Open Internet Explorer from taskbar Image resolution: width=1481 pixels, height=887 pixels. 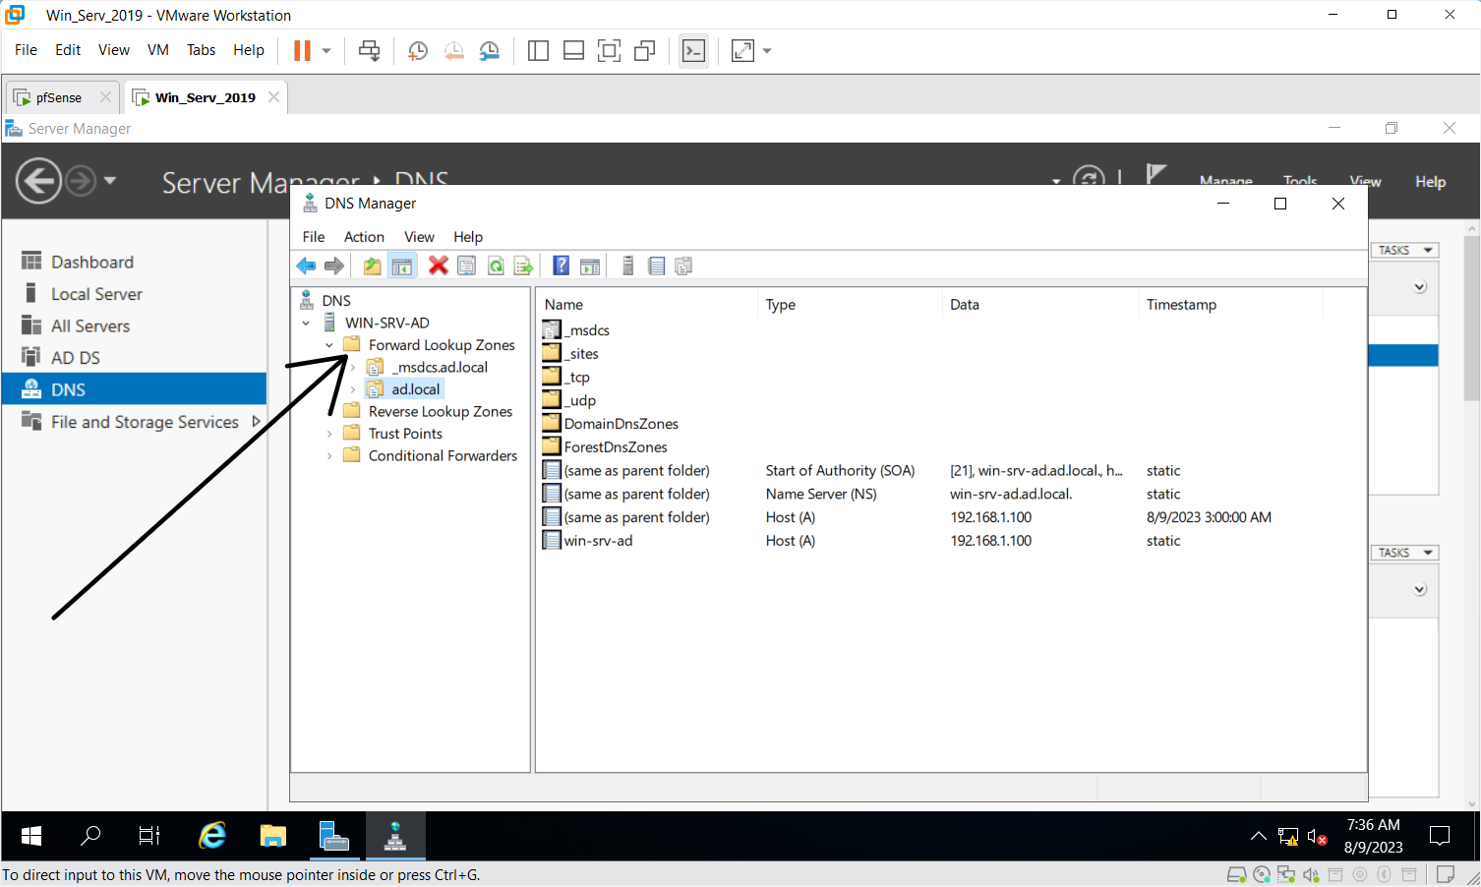[211, 836]
